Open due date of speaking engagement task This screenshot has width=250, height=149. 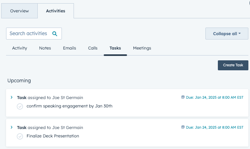215,97
